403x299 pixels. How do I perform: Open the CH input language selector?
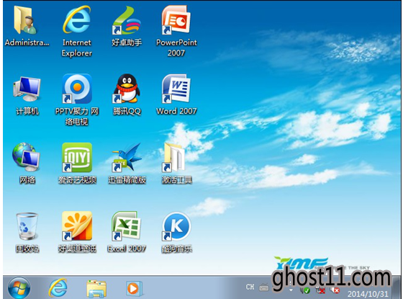tap(250, 287)
